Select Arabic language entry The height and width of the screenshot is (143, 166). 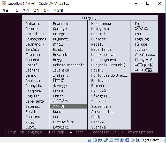pos(32,29)
